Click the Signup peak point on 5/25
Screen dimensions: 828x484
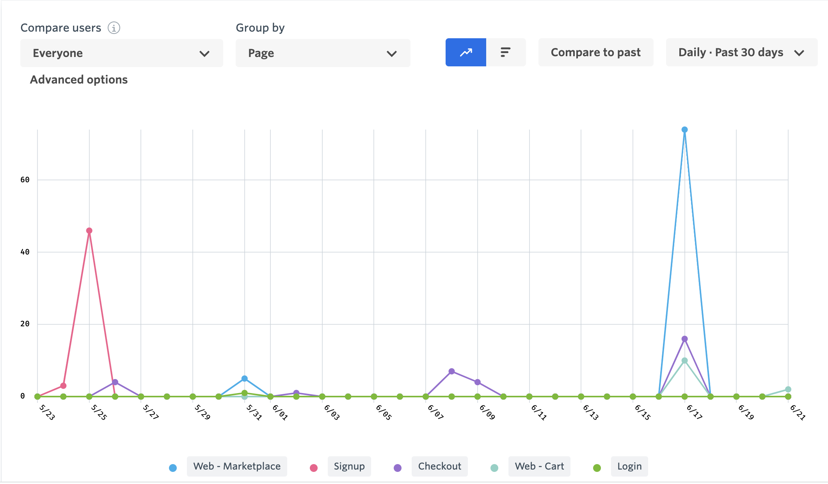click(89, 231)
